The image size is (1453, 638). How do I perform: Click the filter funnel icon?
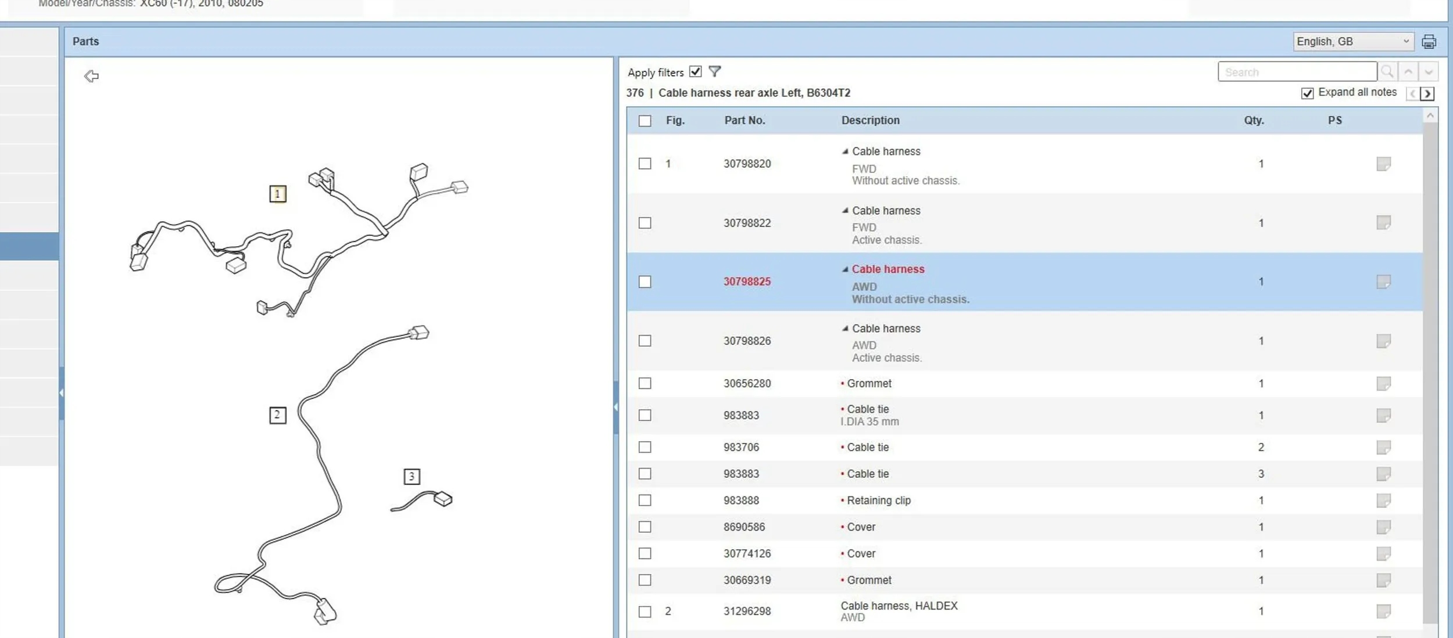pyautogui.click(x=715, y=71)
